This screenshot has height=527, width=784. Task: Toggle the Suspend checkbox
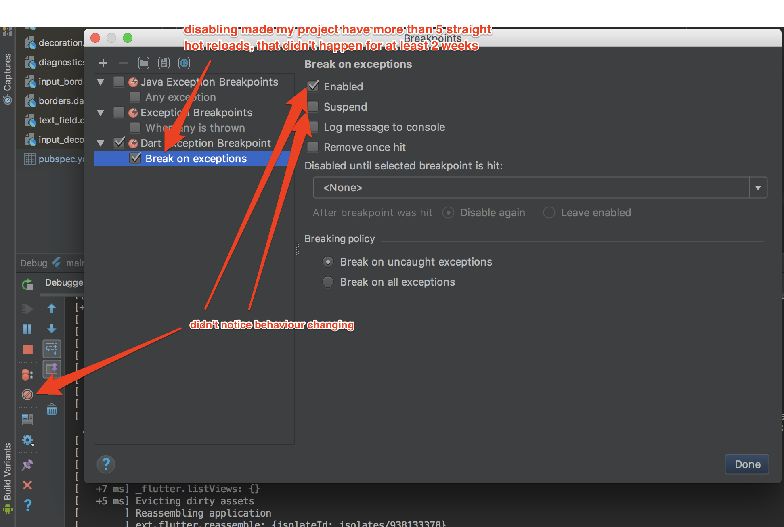tap(313, 107)
